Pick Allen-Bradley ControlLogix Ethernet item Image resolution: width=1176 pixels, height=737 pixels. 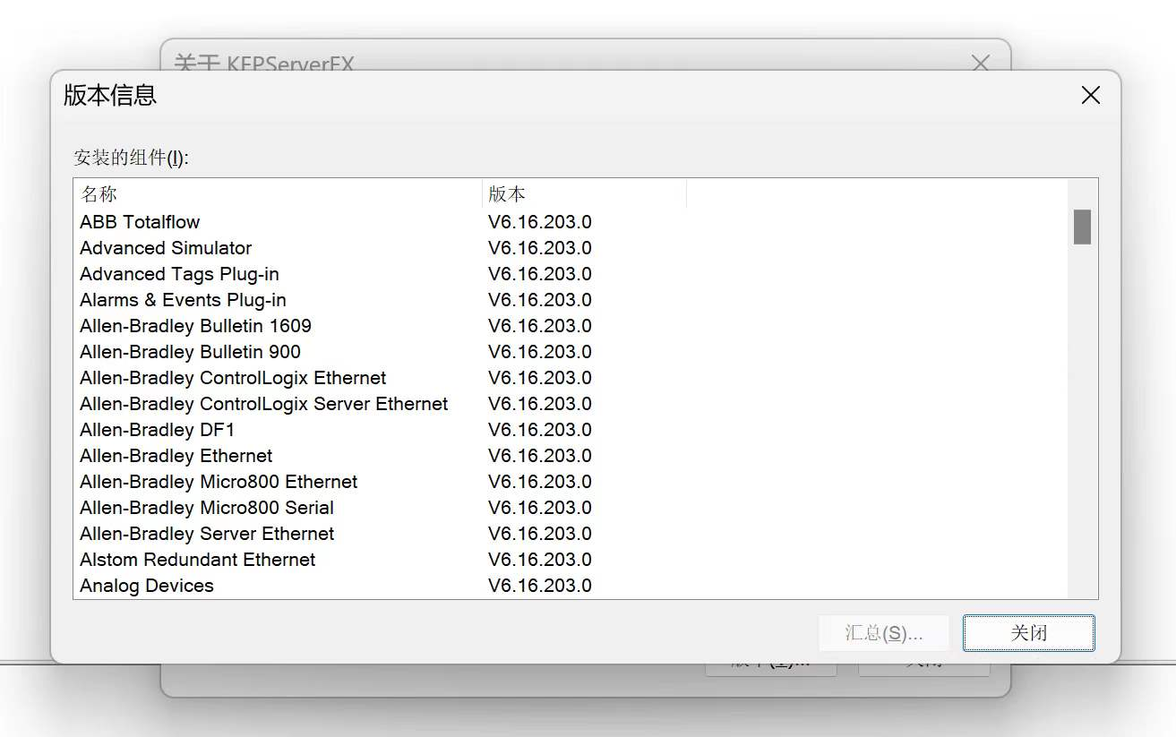coord(233,378)
